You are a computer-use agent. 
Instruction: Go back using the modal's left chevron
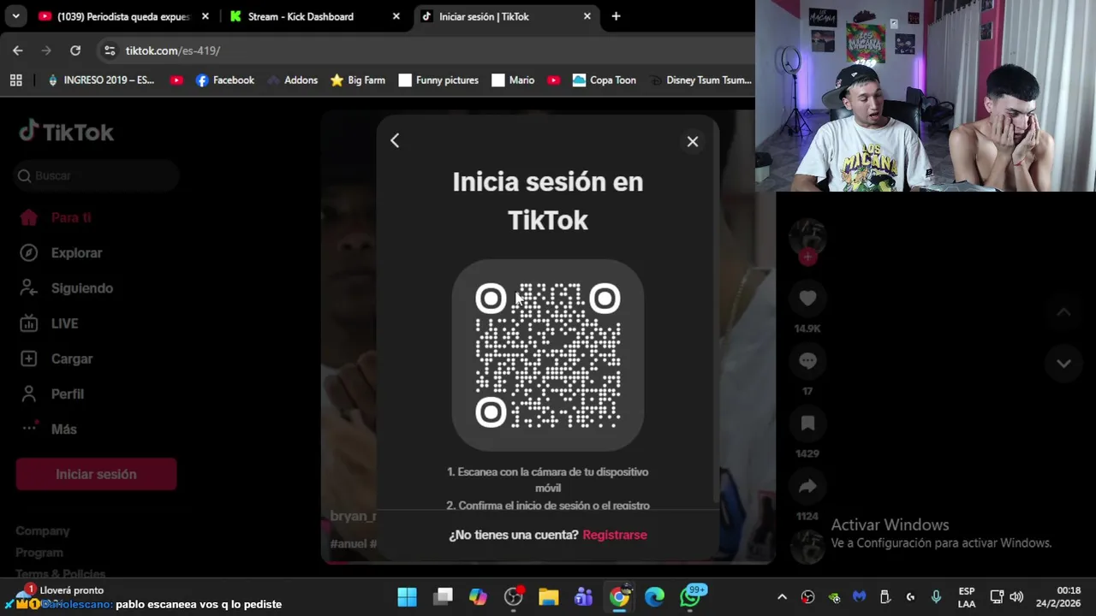click(x=395, y=140)
